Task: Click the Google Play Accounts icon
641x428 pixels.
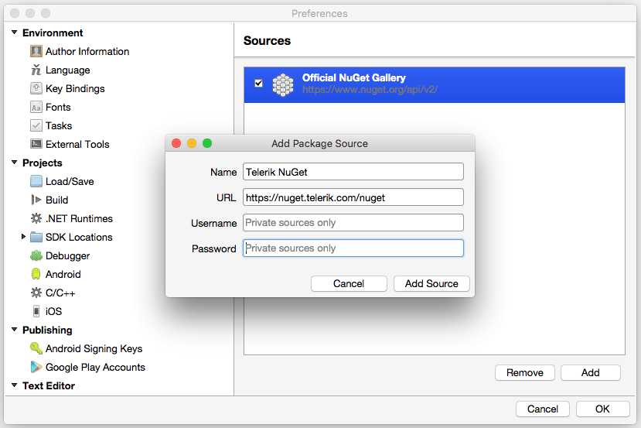Action: (36, 367)
